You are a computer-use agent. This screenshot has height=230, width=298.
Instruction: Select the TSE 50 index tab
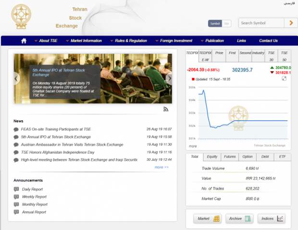285,56
